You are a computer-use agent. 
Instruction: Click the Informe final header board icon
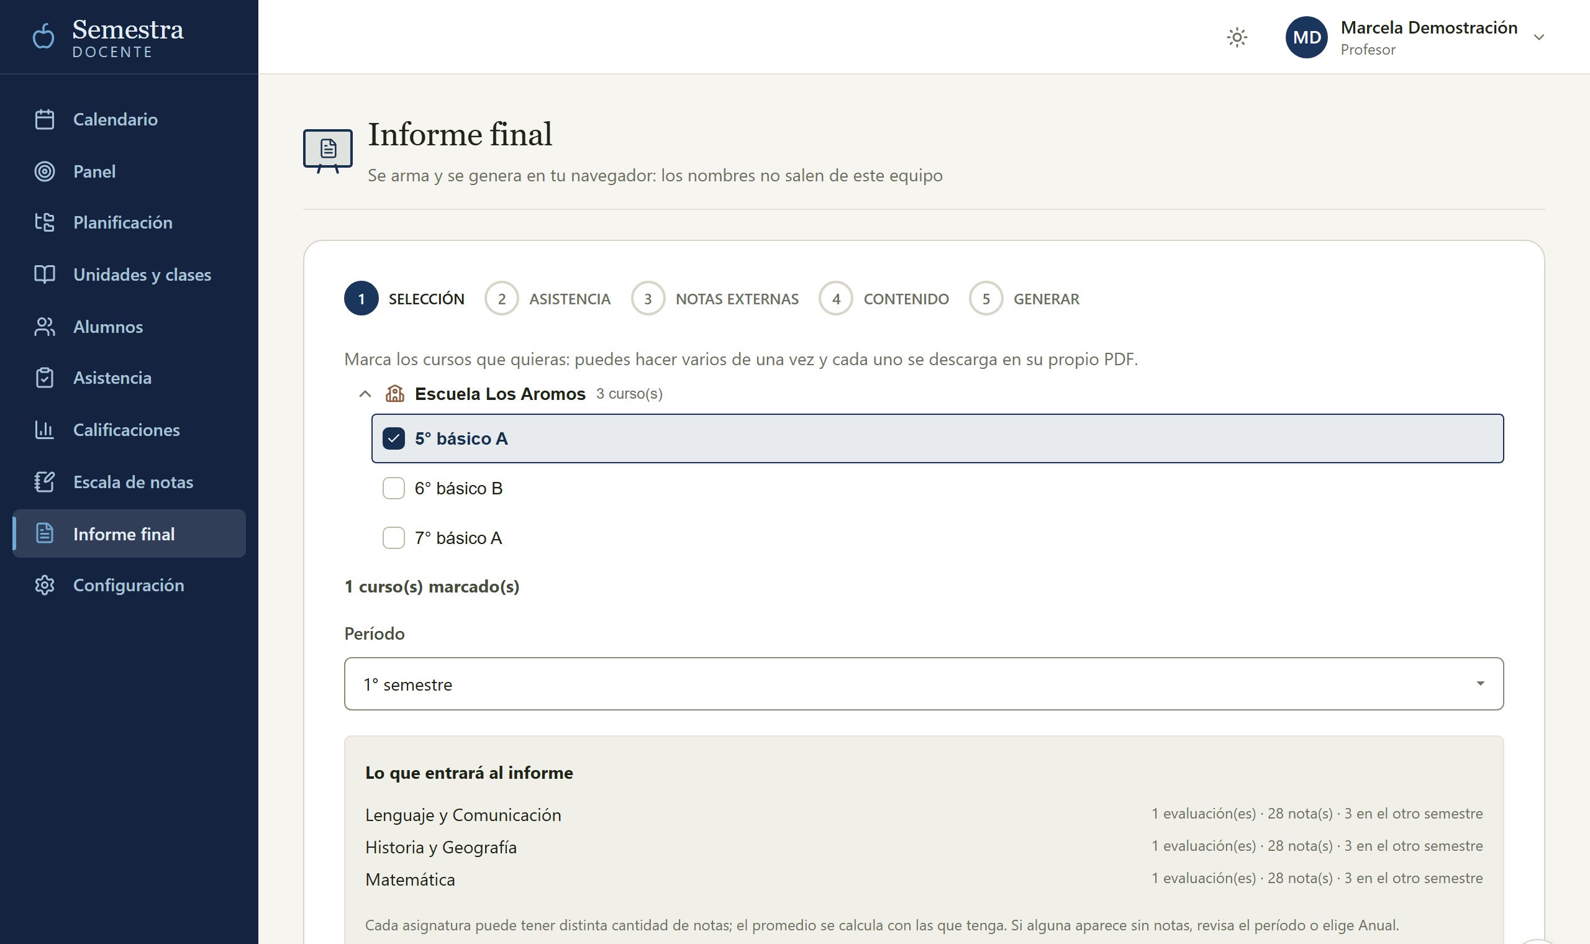pyautogui.click(x=327, y=151)
